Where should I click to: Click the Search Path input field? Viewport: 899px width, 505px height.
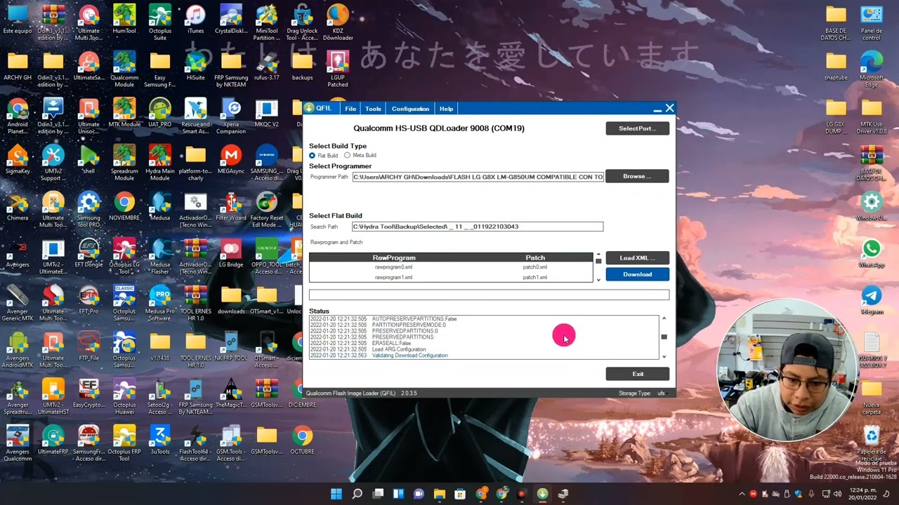[x=478, y=227]
